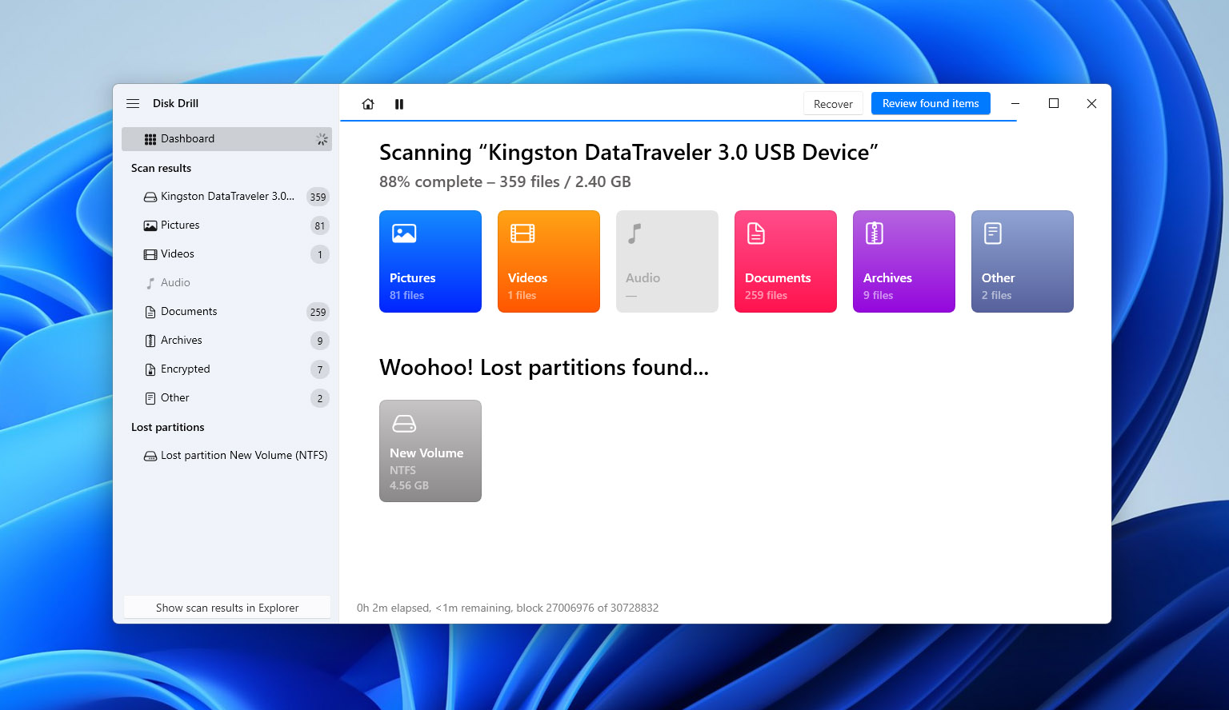Click the file icon on the Other card
Image resolution: width=1229 pixels, height=710 pixels.
[993, 233]
